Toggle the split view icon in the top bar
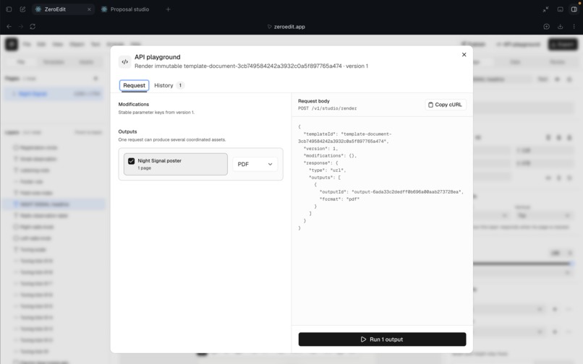The height and width of the screenshot is (364, 583). pyautogui.click(x=574, y=9)
